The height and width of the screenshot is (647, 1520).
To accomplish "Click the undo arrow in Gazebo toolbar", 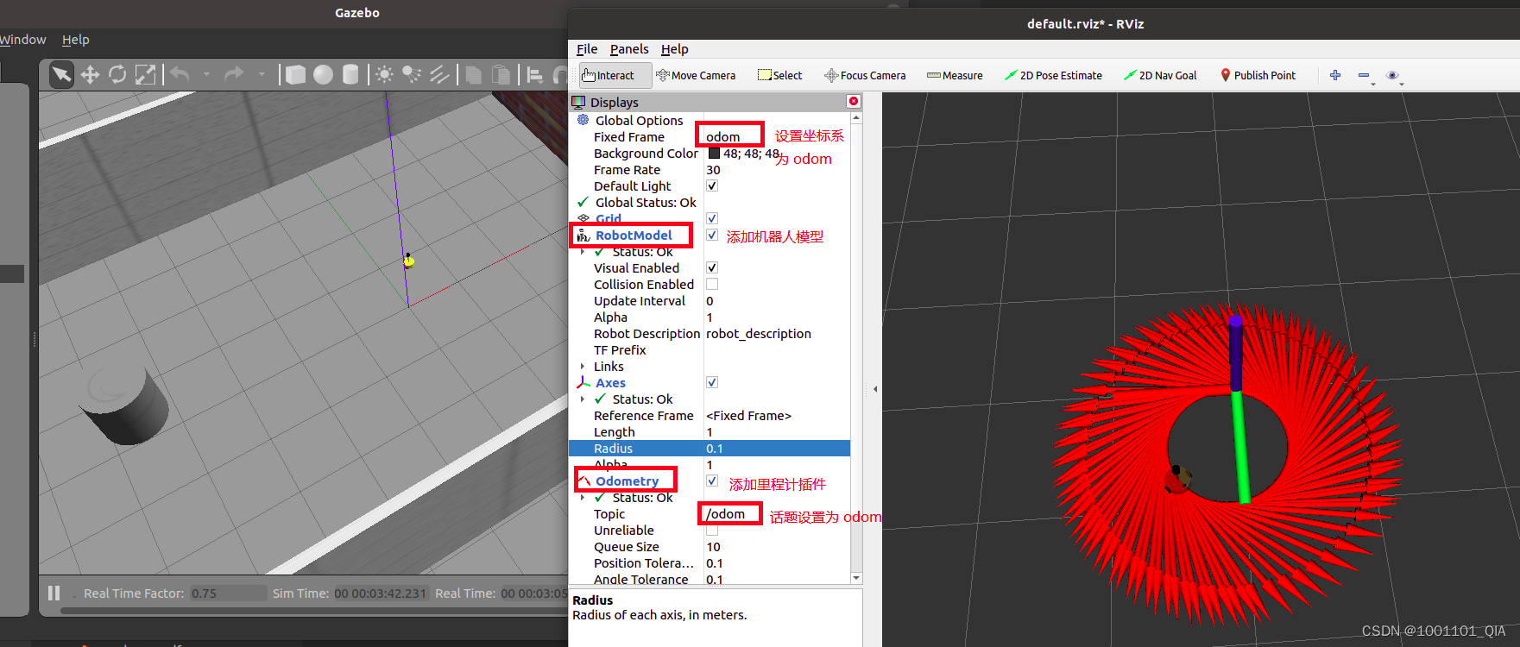I will point(180,75).
